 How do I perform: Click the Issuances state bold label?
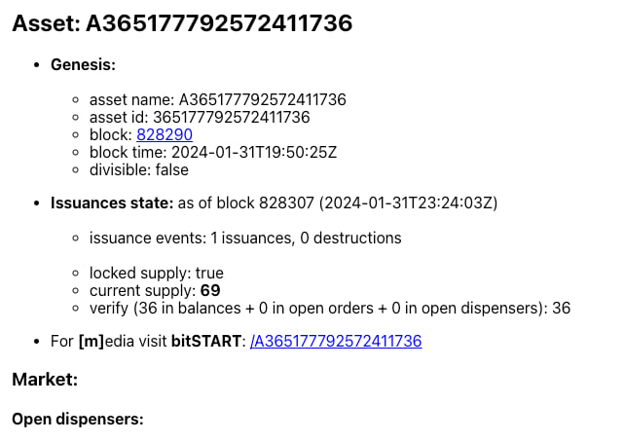(x=112, y=203)
